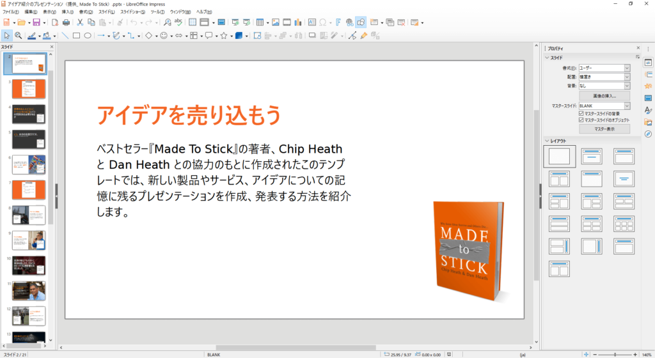Select the Ellipse drawing tool
Viewport: 655px width, 358px height.
click(x=88, y=35)
